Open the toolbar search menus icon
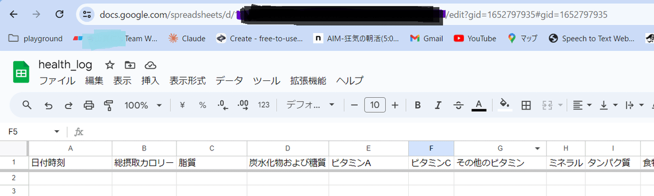This screenshot has height=196, width=654. (x=27, y=105)
